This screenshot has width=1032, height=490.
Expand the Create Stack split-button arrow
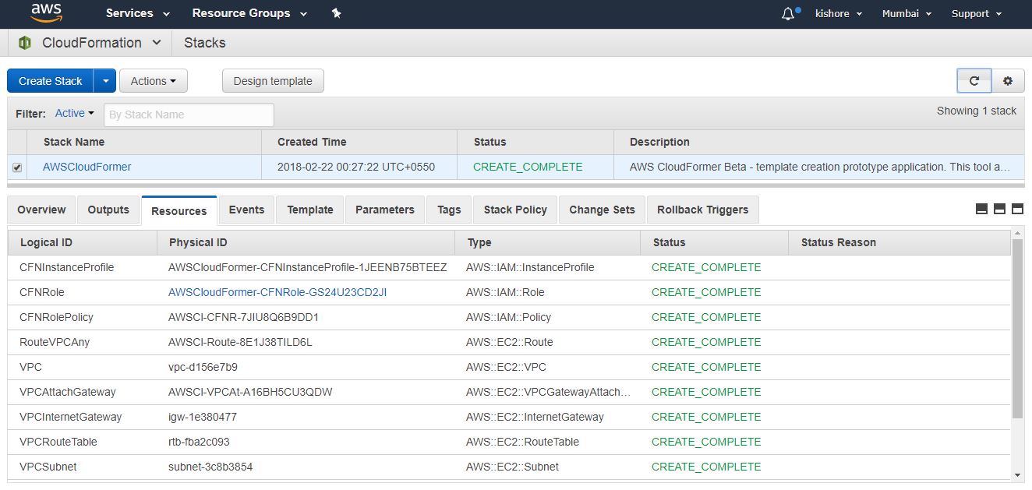click(x=105, y=81)
